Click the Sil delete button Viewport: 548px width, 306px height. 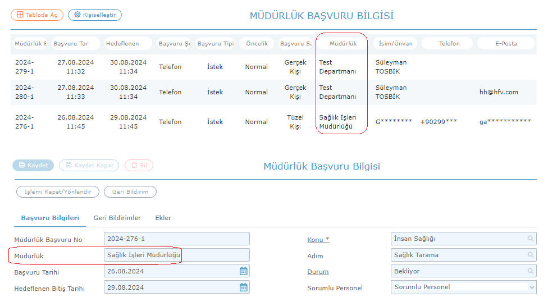tap(139, 165)
